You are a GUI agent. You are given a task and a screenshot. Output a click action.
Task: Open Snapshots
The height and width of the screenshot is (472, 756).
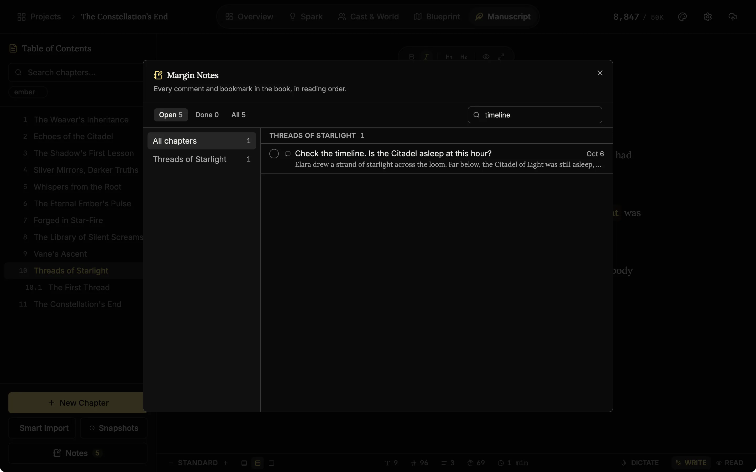coord(114,428)
